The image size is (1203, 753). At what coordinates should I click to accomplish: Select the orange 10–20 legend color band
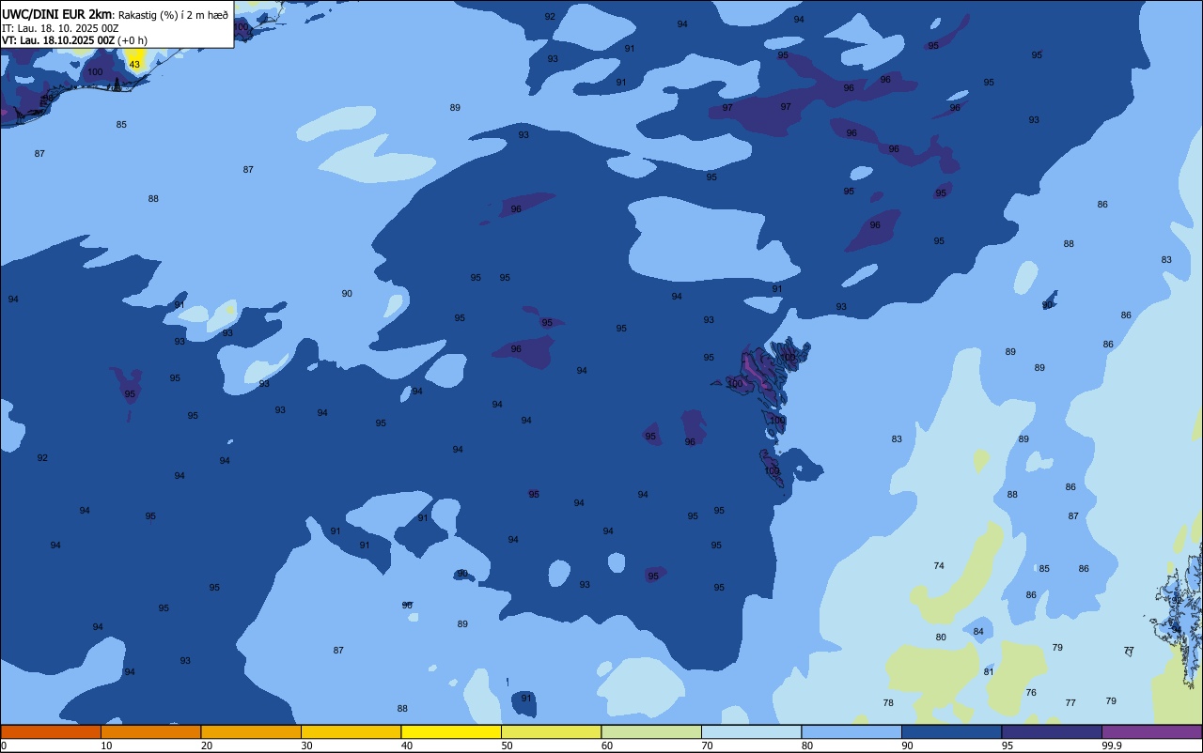150,731
